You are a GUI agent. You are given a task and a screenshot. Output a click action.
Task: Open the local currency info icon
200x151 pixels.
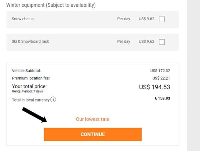pos(53,100)
